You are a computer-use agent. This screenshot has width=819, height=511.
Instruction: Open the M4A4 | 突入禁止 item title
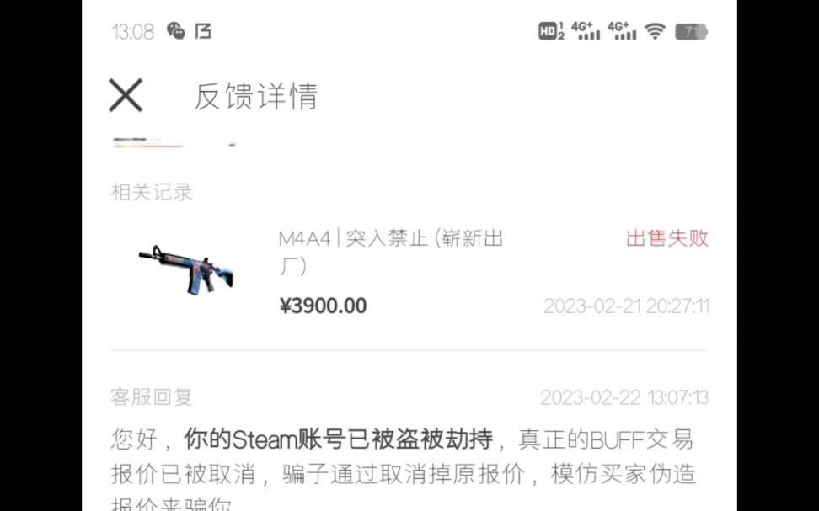click(x=391, y=252)
